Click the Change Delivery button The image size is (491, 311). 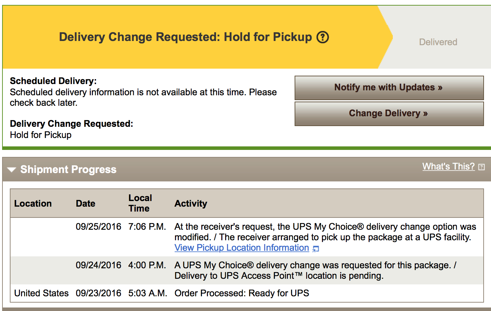click(389, 113)
